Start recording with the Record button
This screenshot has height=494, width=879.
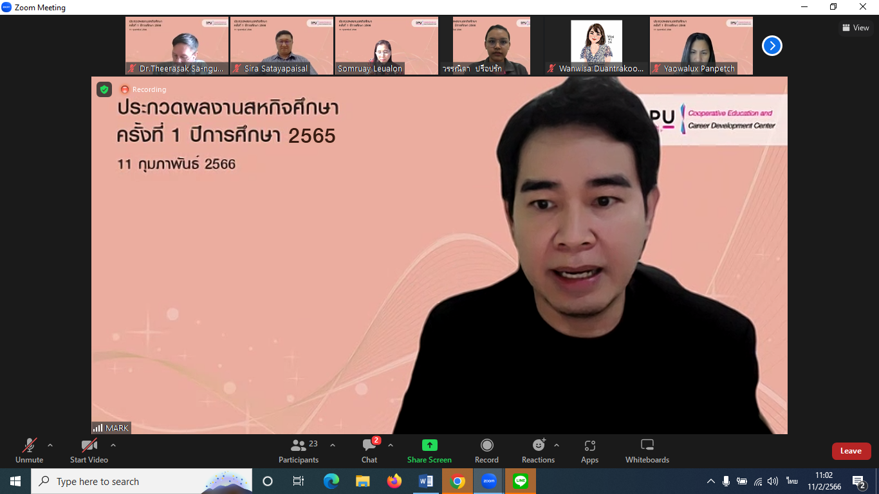486,450
